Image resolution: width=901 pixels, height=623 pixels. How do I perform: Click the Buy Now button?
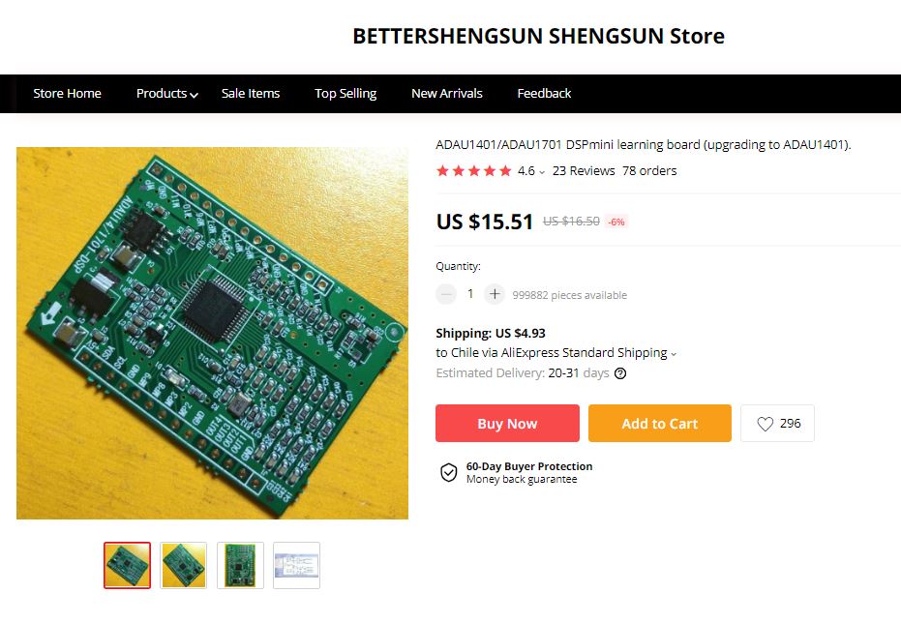pos(507,423)
